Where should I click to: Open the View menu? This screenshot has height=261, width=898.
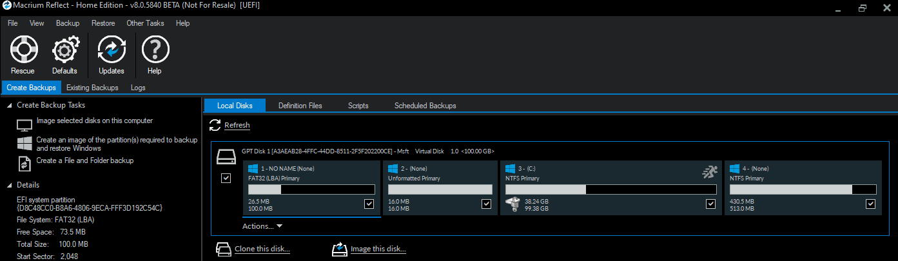coord(37,23)
